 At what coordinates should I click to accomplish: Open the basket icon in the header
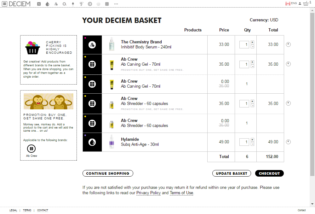pos(306,3)
